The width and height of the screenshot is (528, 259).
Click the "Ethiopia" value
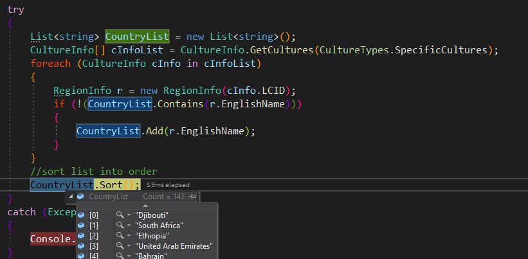tap(152, 236)
